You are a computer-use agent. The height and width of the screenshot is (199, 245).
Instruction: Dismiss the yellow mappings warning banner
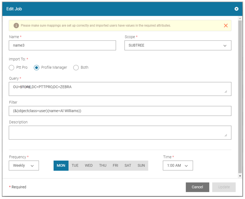click(226, 25)
